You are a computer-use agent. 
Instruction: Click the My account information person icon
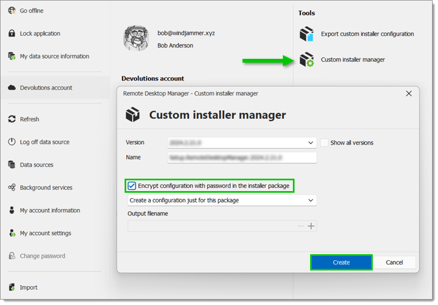click(12, 210)
